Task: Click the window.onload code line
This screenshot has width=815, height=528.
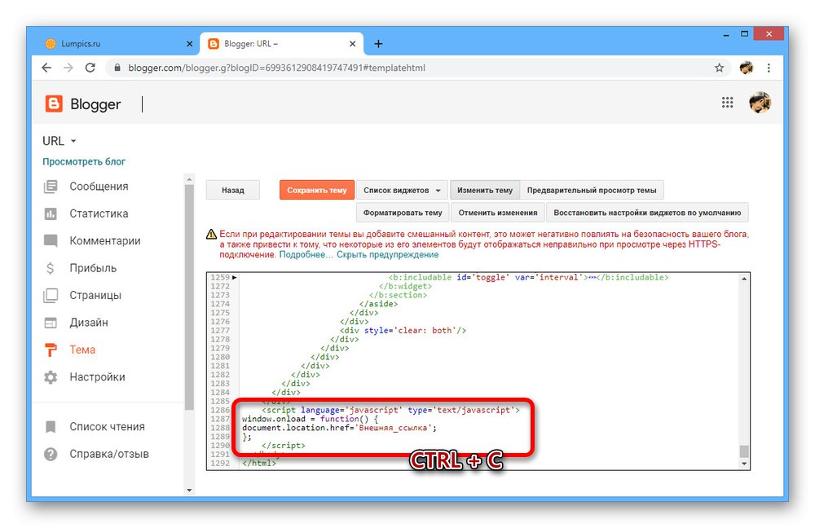Action: [x=311, y=419]
